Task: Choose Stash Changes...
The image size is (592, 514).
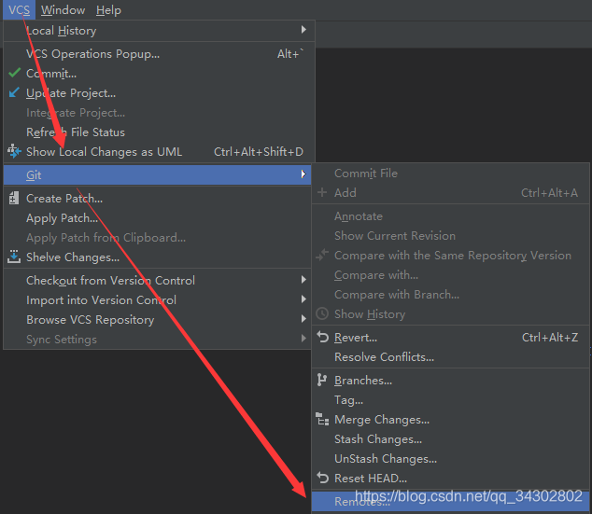Action: click(450, 439)
